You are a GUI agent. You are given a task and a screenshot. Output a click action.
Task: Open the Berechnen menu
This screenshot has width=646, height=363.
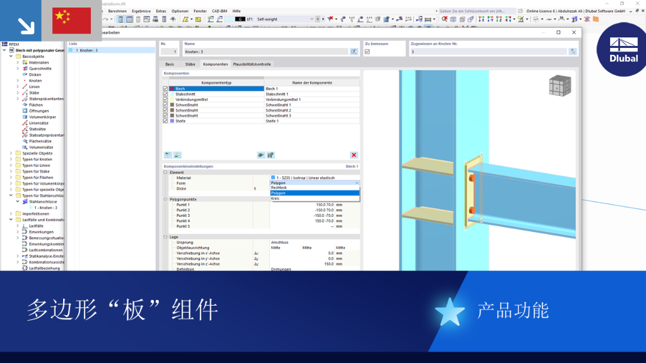coord(117,11)
